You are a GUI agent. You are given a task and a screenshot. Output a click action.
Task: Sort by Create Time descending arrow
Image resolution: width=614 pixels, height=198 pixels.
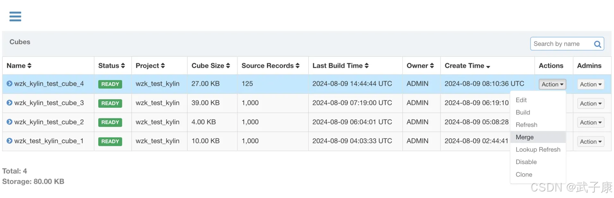(x=488, y=66)
